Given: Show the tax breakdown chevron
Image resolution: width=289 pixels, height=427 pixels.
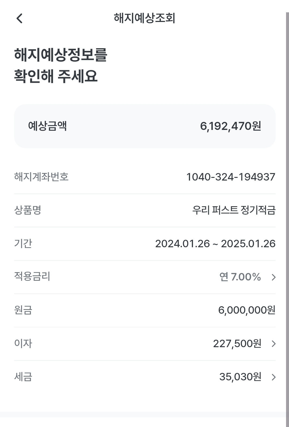Looking at the screenshot, I should pyautogui.click(x=273, y=377).
